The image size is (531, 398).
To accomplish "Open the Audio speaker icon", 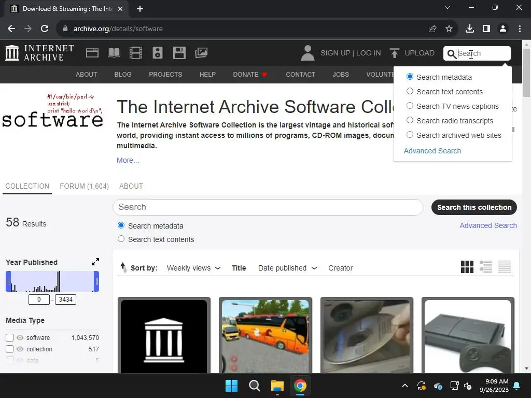I will (x=158, y=53).
